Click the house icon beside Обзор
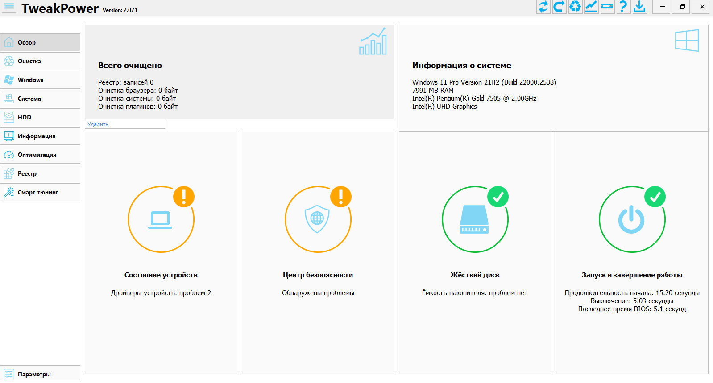 point(9,42)
